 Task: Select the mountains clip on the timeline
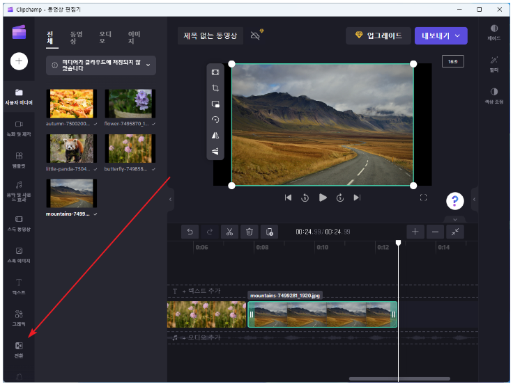[x=323, y=314]
